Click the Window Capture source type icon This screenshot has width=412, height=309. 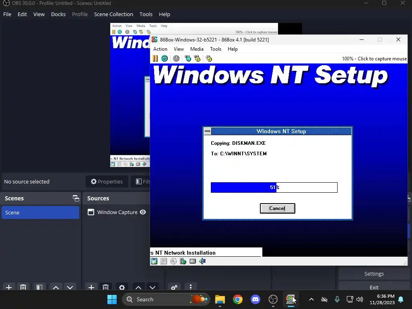[x=91, y=212]
